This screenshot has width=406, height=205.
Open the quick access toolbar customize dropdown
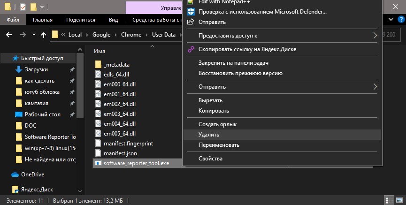point(42,8)
